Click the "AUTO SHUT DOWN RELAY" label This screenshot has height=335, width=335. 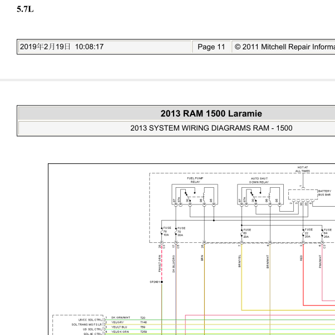click(259, 181)
